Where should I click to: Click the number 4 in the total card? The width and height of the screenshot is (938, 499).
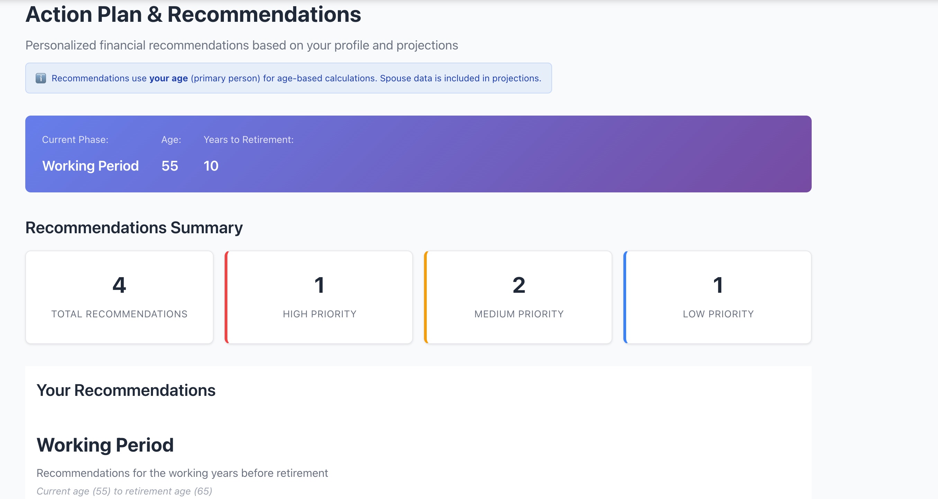119,285
